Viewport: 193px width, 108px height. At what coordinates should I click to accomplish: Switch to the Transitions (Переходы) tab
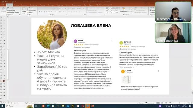pos(43,5)
